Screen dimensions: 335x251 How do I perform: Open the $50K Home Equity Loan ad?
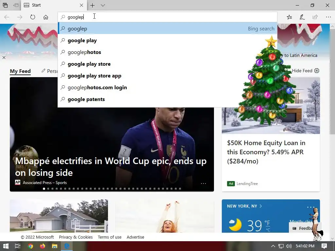266,152
